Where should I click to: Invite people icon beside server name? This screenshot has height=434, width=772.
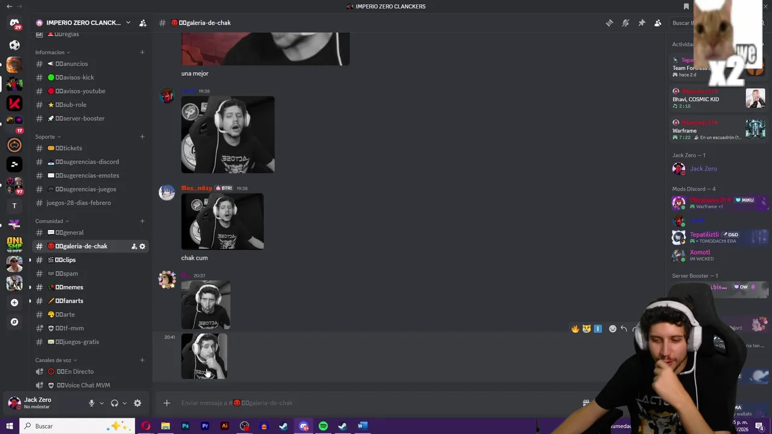tap(143, 23)
